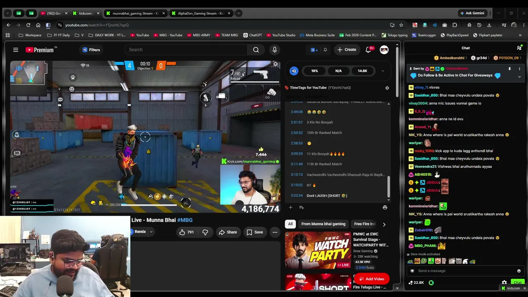Screen dimensions: 528x297
Task: Open the emoji picker in chat
Action: (x=519, y=271)
